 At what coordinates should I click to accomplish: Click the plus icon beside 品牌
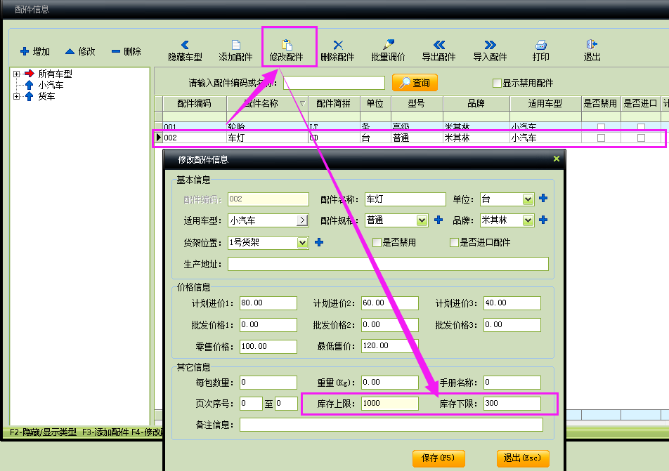pyautogui.click(x=543, y=220)
